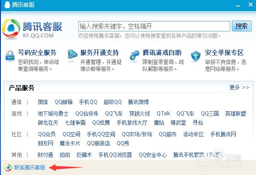Open the 腾讯微博 link

139,102
